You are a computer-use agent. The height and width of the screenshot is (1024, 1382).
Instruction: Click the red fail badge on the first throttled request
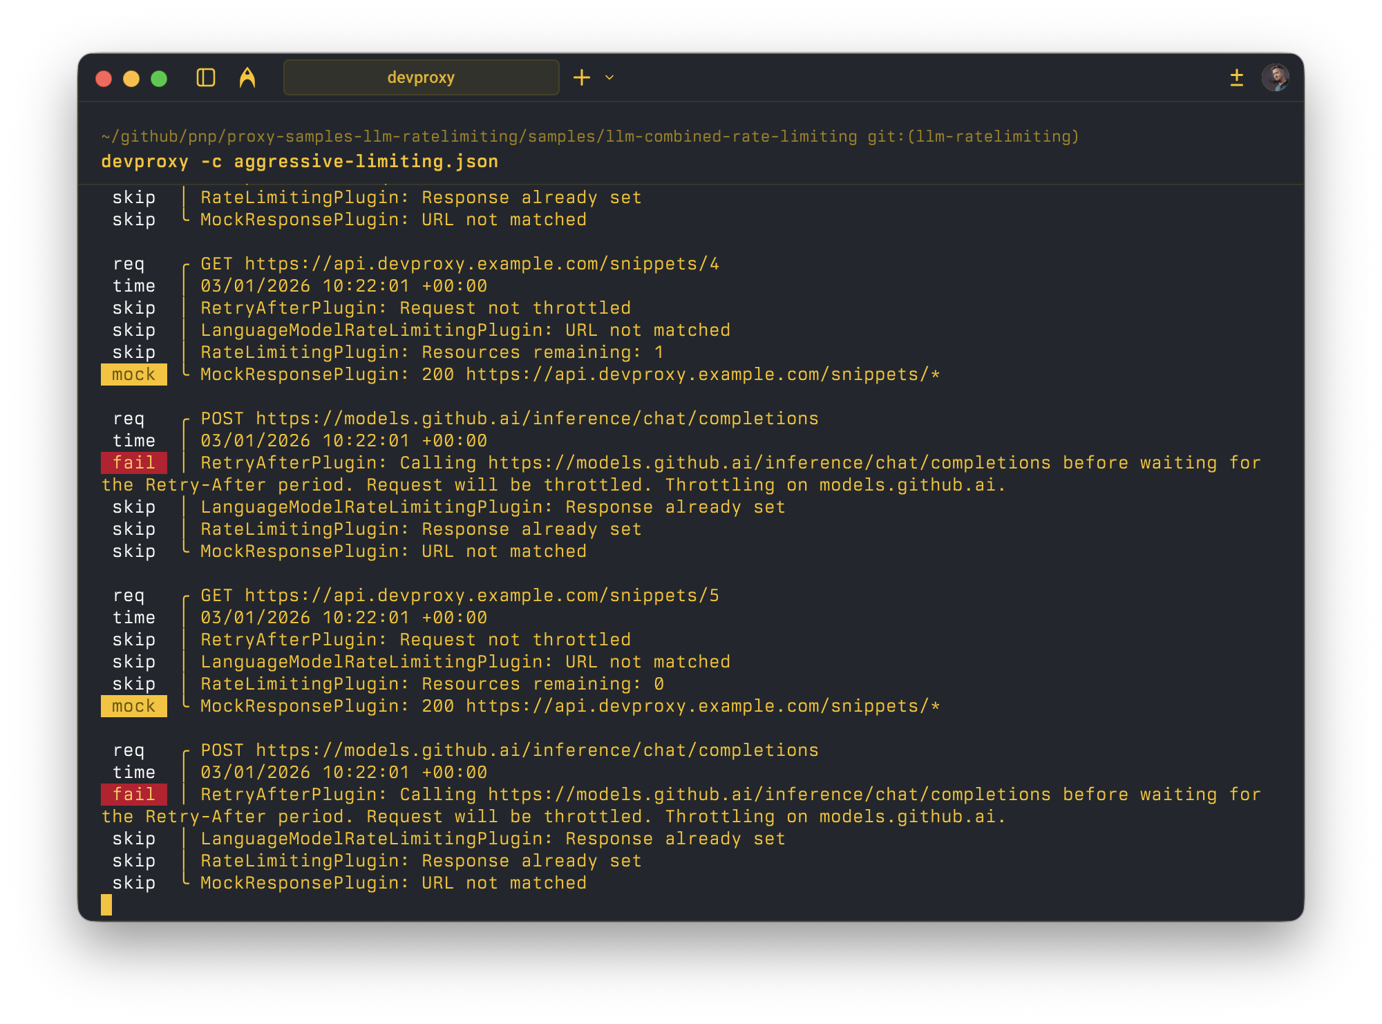click(133, 462)
